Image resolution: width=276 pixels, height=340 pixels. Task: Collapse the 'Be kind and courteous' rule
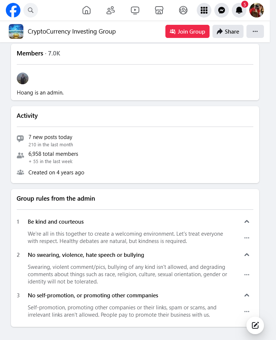click(247, 221)
